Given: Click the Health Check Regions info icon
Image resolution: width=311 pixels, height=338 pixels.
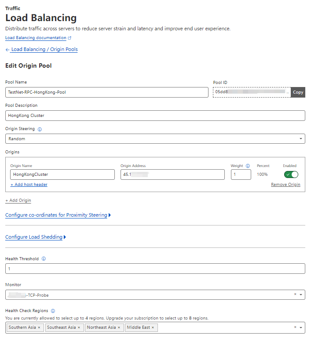Looking at the screenshot, I should coord(53,311).
